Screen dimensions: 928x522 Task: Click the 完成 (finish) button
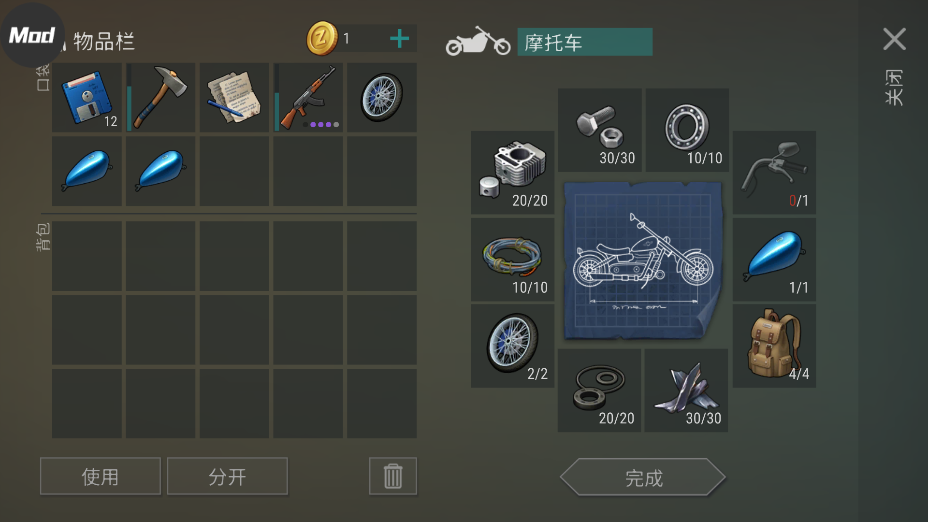tap(643, 477)
